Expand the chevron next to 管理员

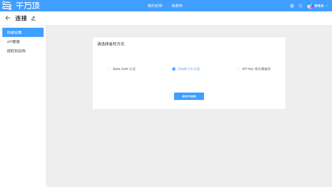pos(327,6)
